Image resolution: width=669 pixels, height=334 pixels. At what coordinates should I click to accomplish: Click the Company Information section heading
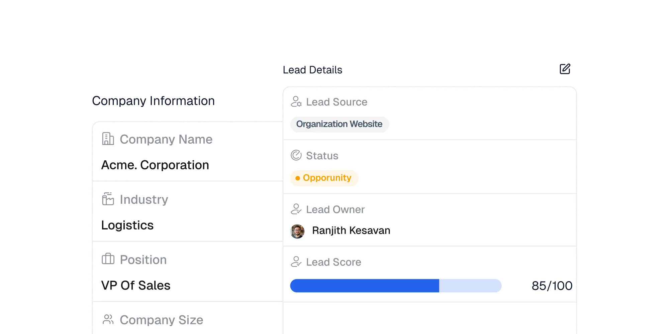(x=154, y=101)
